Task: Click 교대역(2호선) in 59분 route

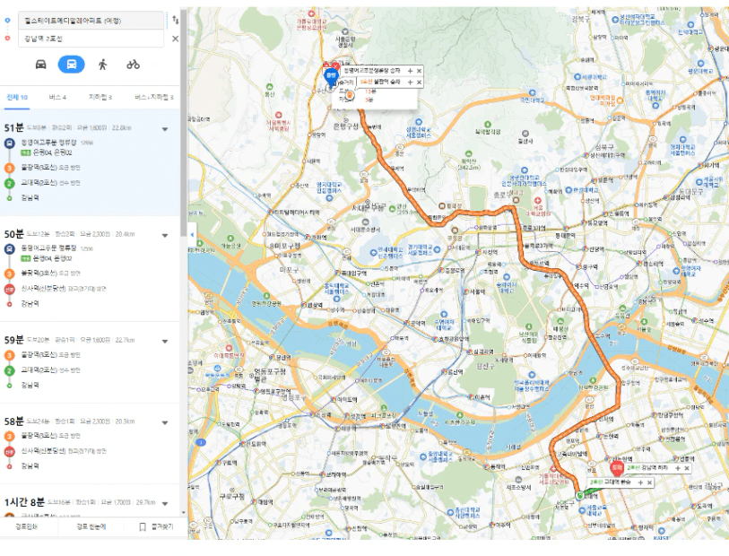Action: pyautogui.click(x=39, y=370)
